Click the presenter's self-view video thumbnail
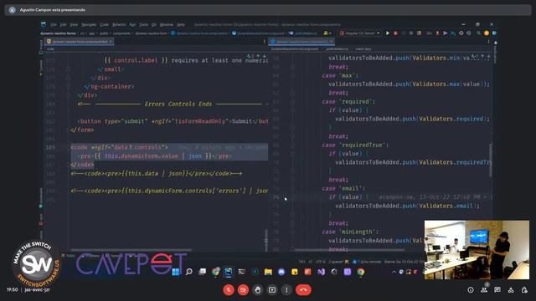Viewport: 536px width, 301px height. [477, 250]
